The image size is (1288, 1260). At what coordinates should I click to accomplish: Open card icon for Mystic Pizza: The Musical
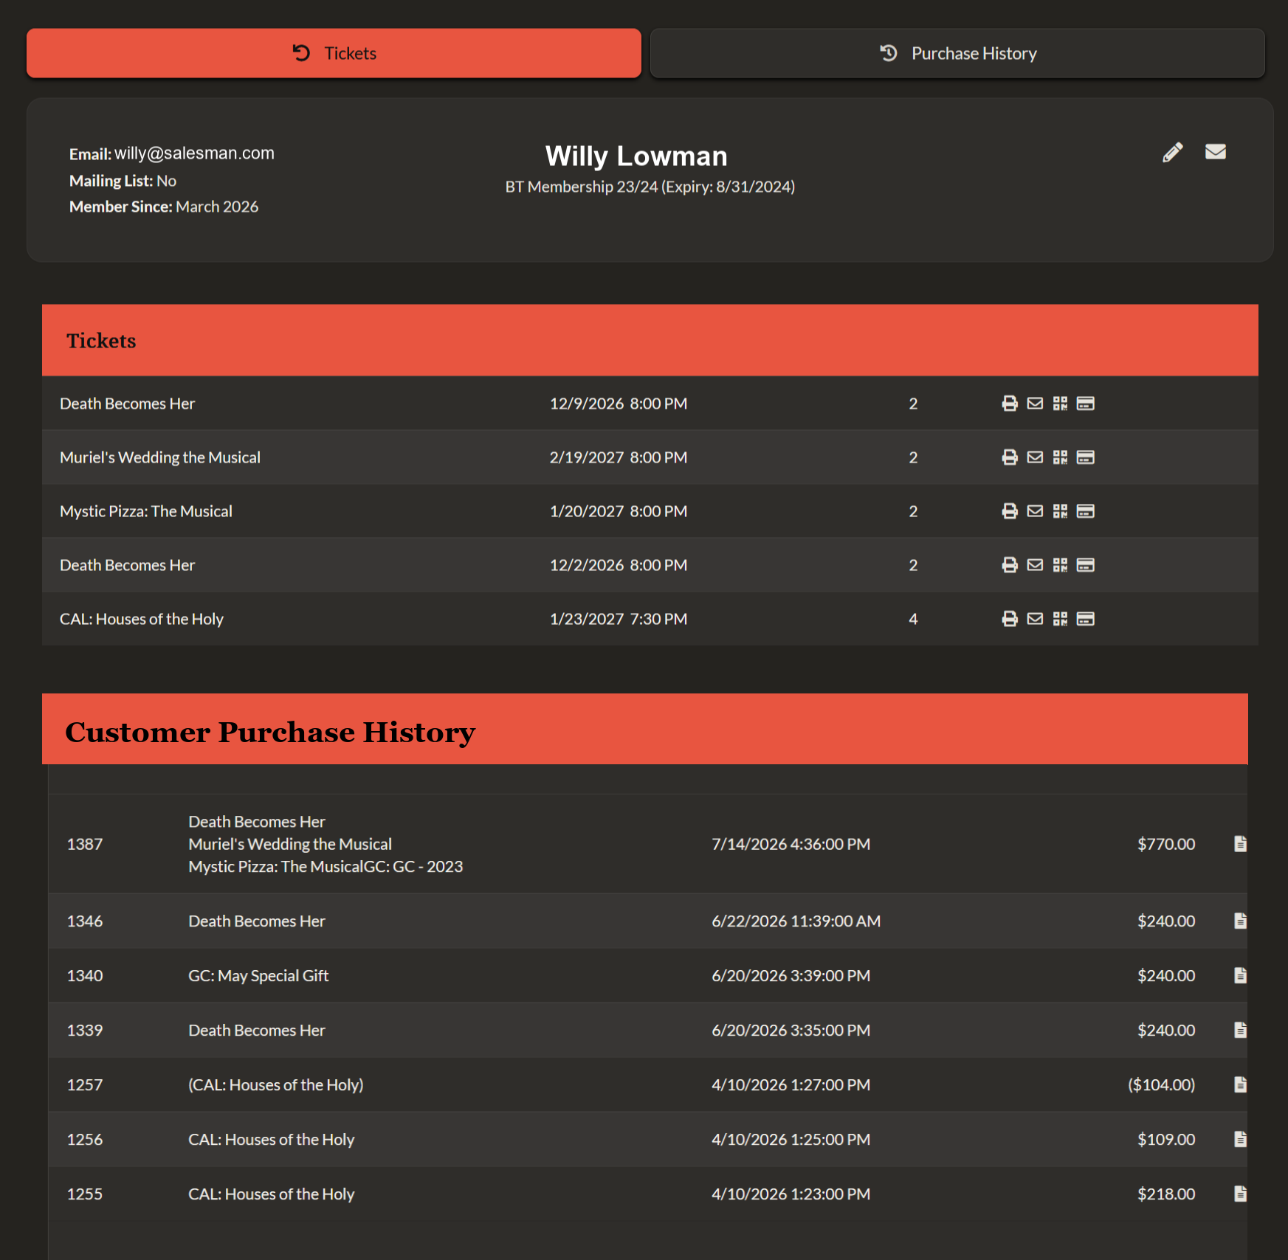pyautogui.click(x=1085, y=511)
